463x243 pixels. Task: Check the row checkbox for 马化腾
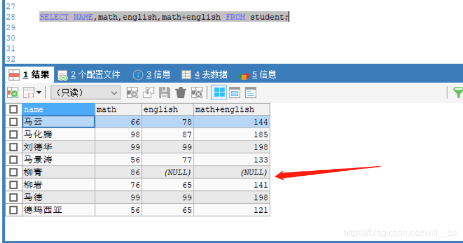pos(13,134)
